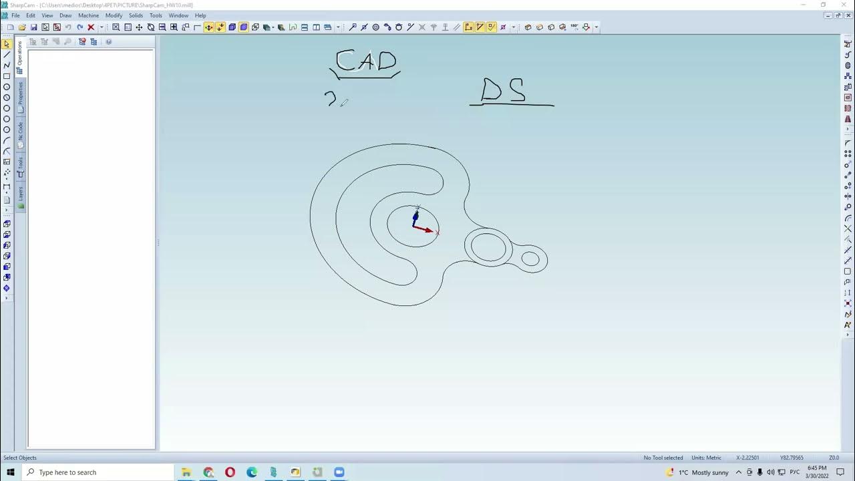Screen dimensions: 855x481
Task: Open the Draw menu
Action: (65, 15)
